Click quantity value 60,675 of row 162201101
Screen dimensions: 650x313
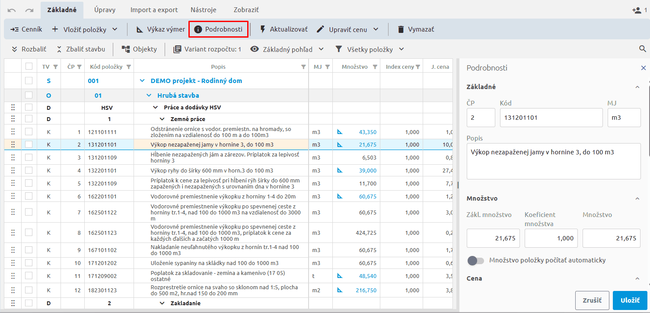click(x=367, y=196)
